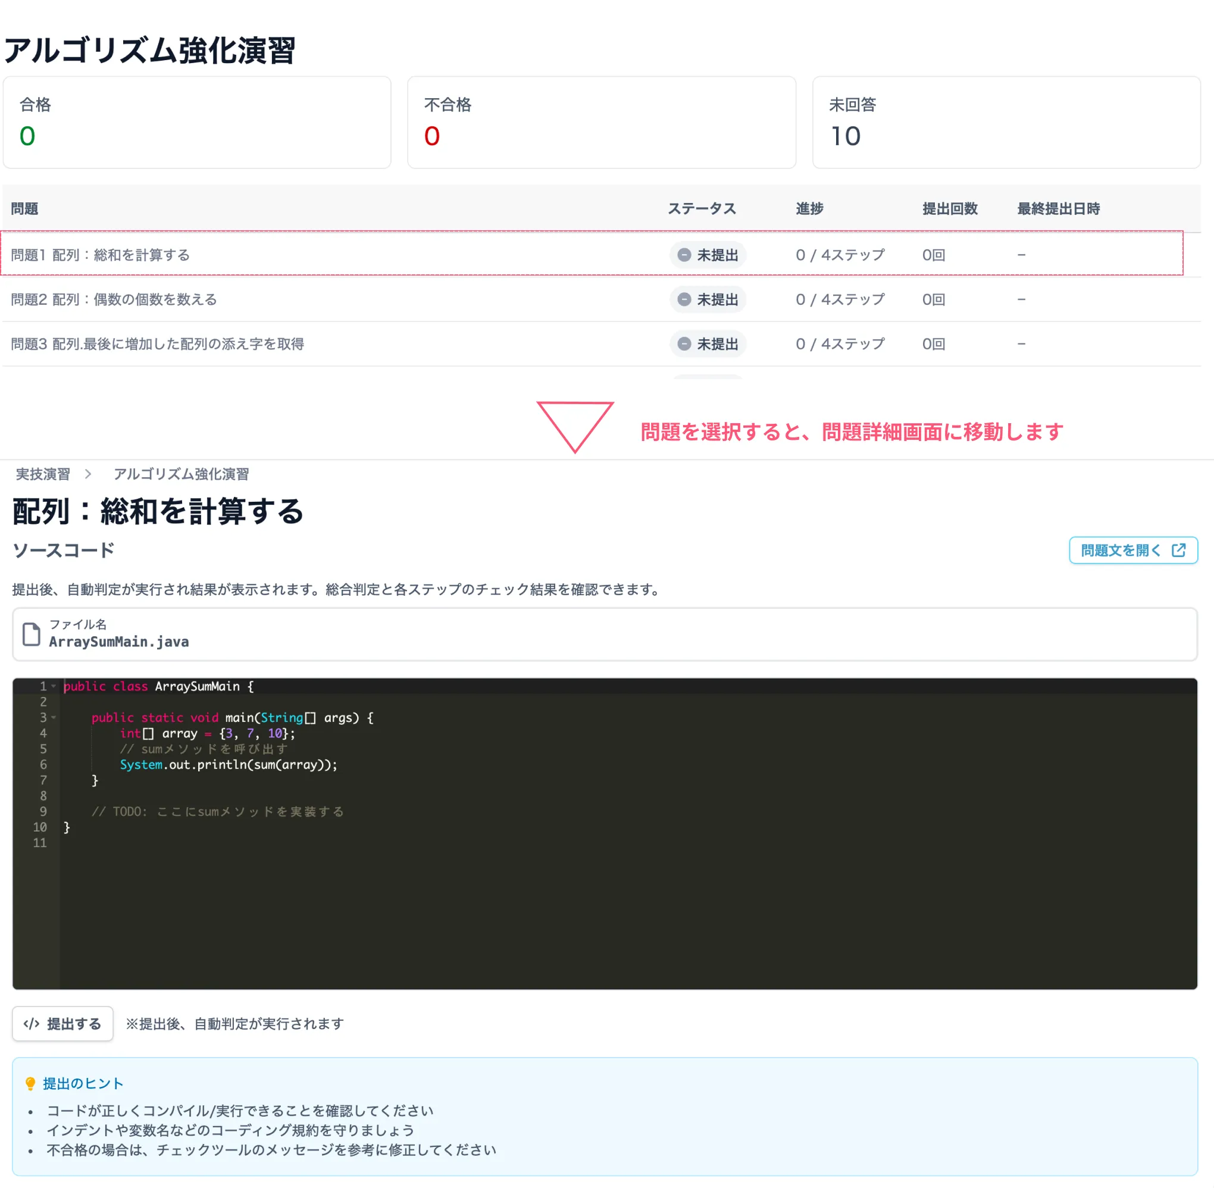Open the 問題文を開く button
The width and height of the screenshot is (1214, 1188).
pos(1133,550)
